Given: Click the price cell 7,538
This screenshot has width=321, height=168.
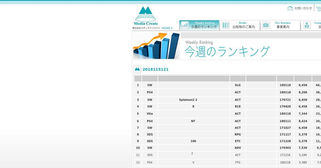Looking at the screenshot, I should 303,148.
